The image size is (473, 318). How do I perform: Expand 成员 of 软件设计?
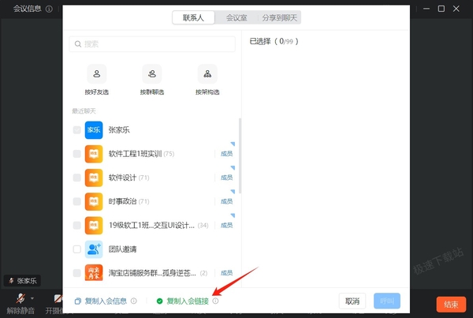pos(226,178)
